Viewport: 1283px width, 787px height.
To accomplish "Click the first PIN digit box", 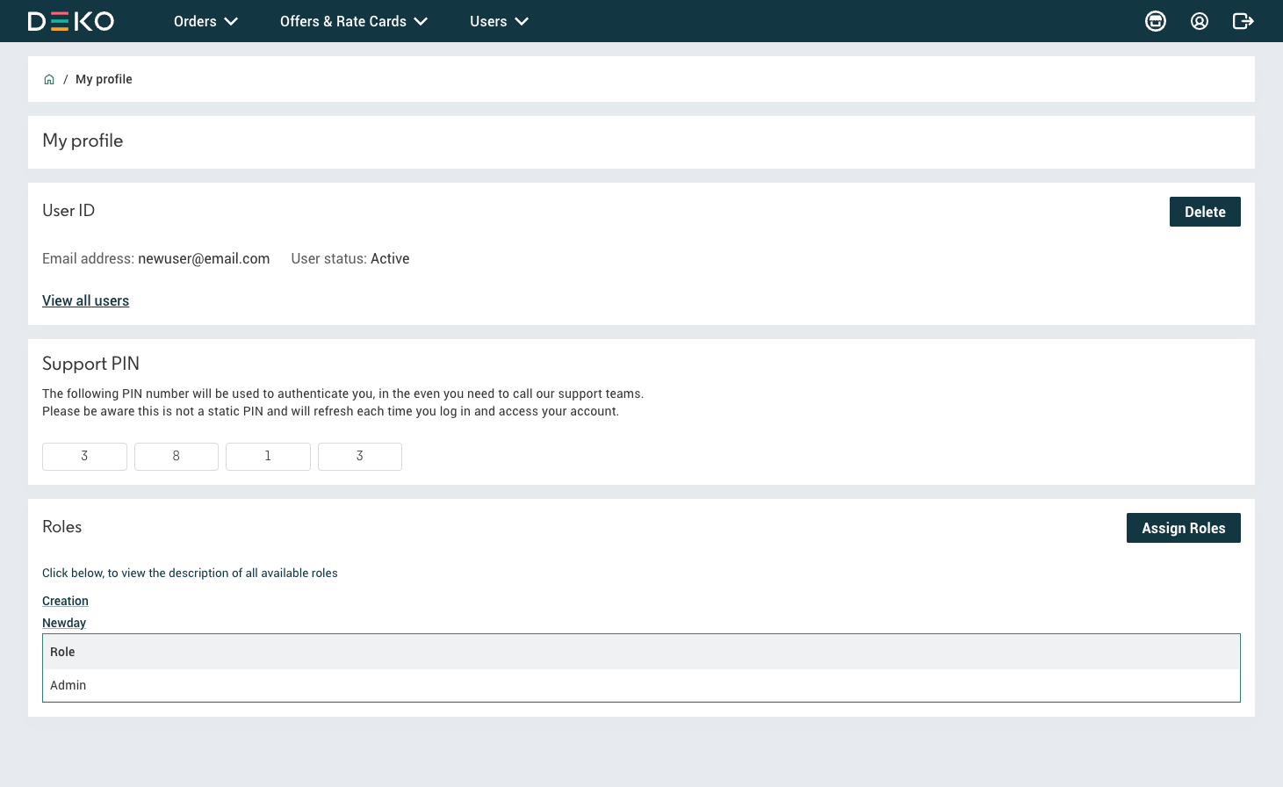I will [x=84, y=457].
